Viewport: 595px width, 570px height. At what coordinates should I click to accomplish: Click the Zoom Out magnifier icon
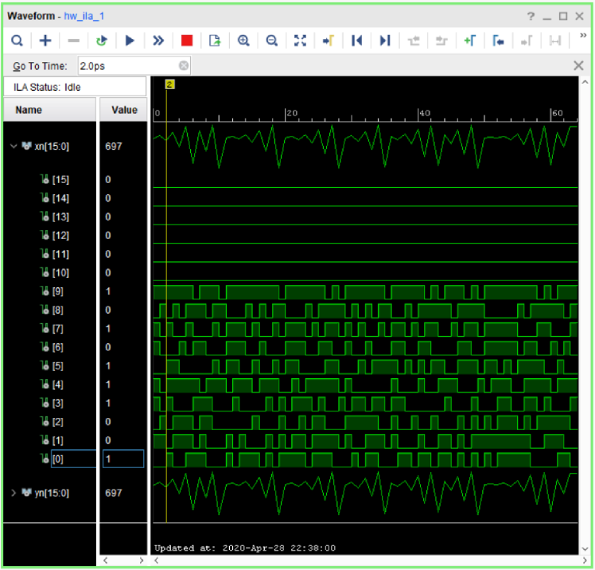[272, 41]
